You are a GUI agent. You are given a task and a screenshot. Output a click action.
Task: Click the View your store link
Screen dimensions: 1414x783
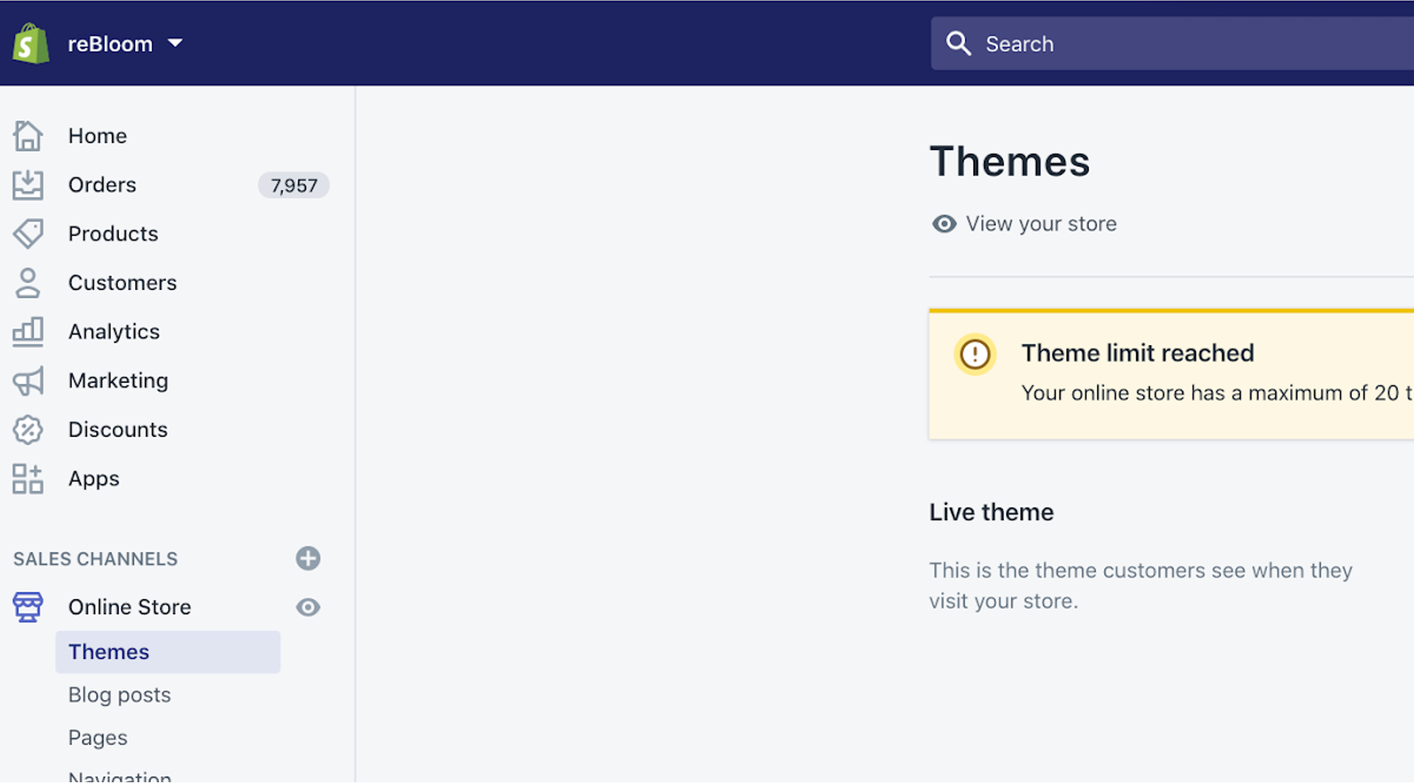[1041, 223]
